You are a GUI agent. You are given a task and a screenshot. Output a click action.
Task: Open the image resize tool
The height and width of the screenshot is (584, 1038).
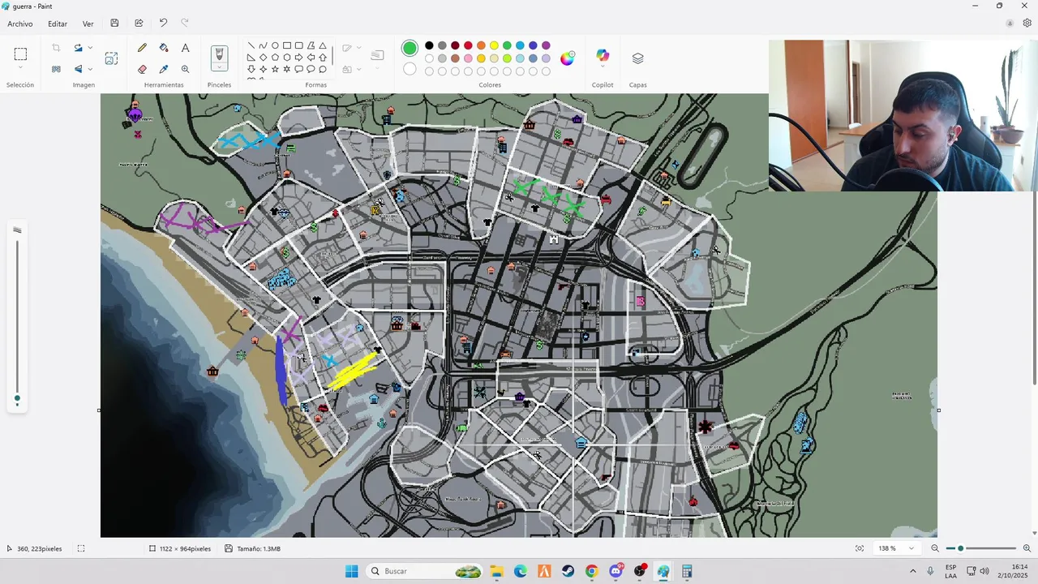point(111,58)
